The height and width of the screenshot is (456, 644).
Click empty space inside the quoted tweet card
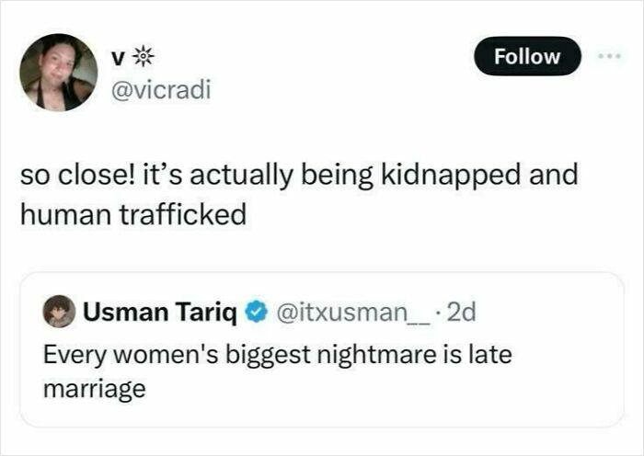(x=414, y=395)
